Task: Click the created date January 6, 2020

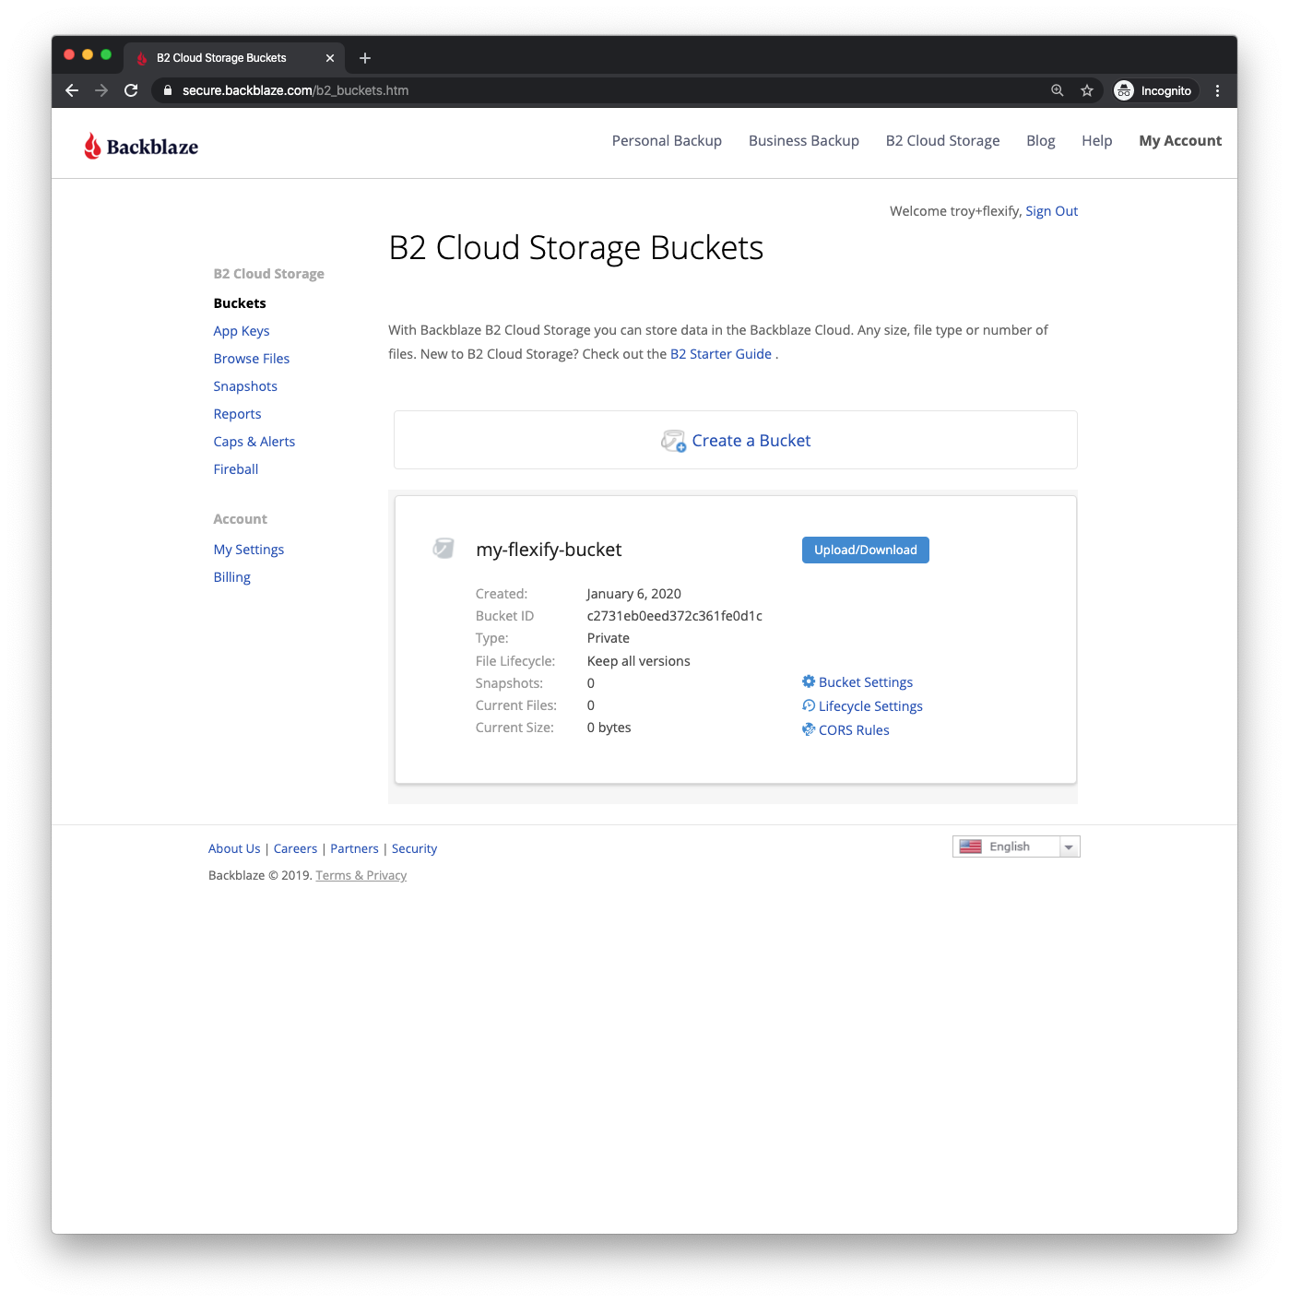Action: [x=634, y=594]
